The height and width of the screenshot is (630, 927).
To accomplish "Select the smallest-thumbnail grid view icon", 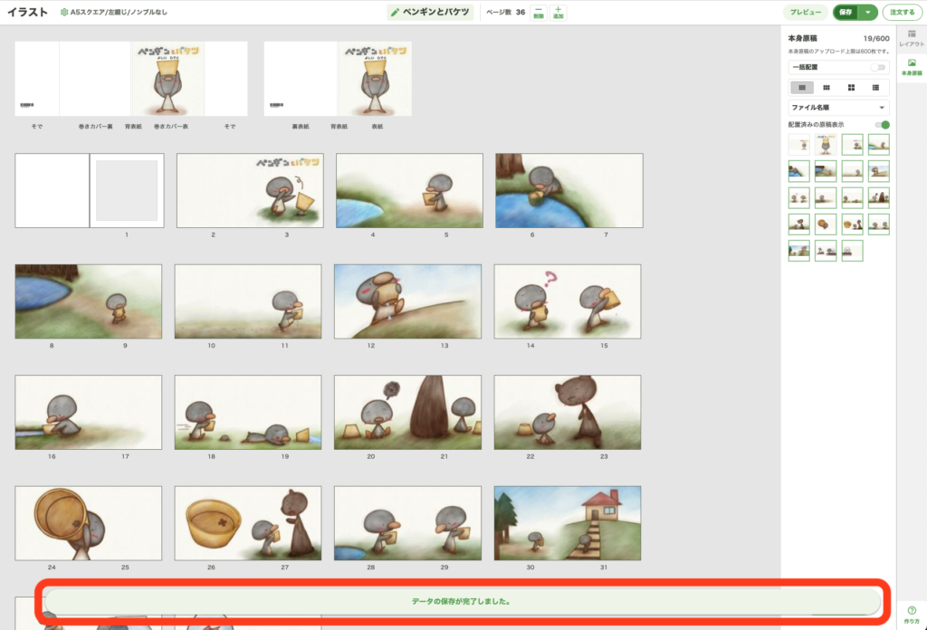I will click(x=801, y=88).
